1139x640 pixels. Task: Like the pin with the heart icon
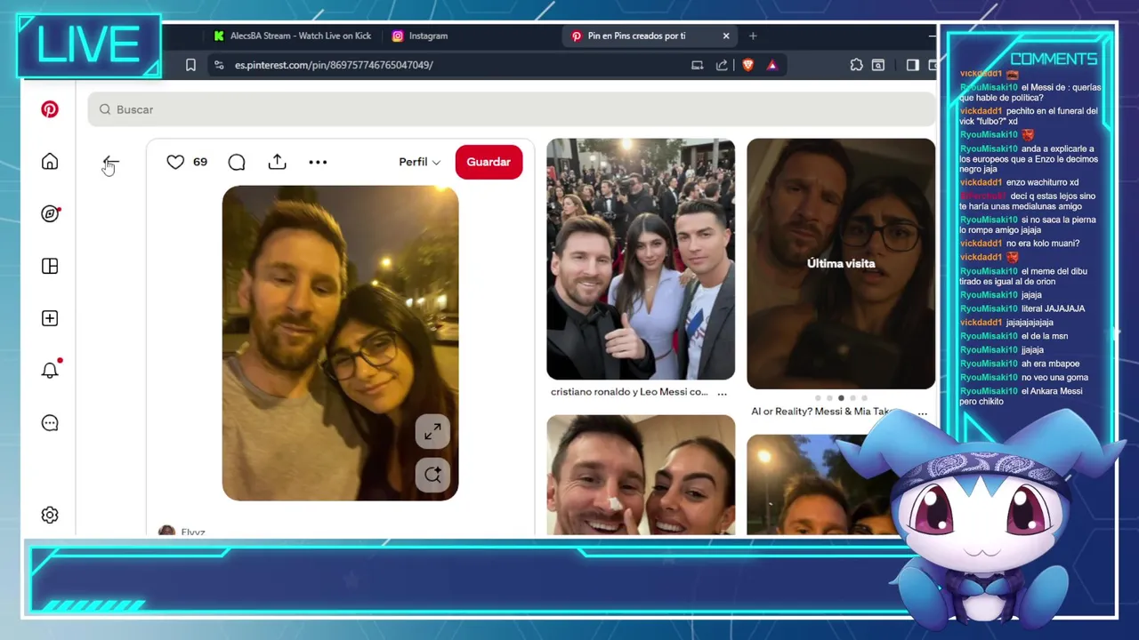coord(175,162)
